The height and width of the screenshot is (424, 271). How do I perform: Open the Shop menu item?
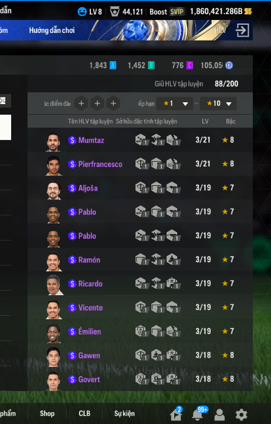[47, 413]
